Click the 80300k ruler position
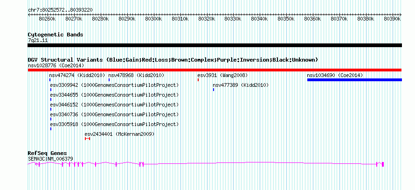This screenshot has height=190, width=415. click(x=153, y=19)
